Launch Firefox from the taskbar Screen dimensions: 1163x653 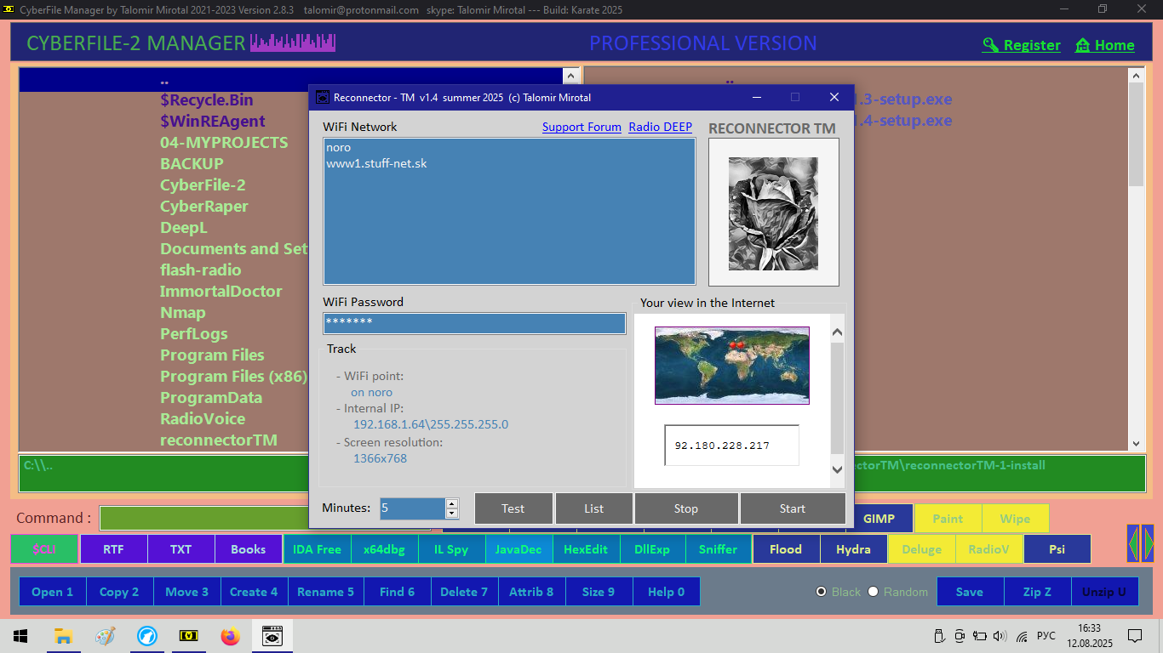[x=230, y=636]
